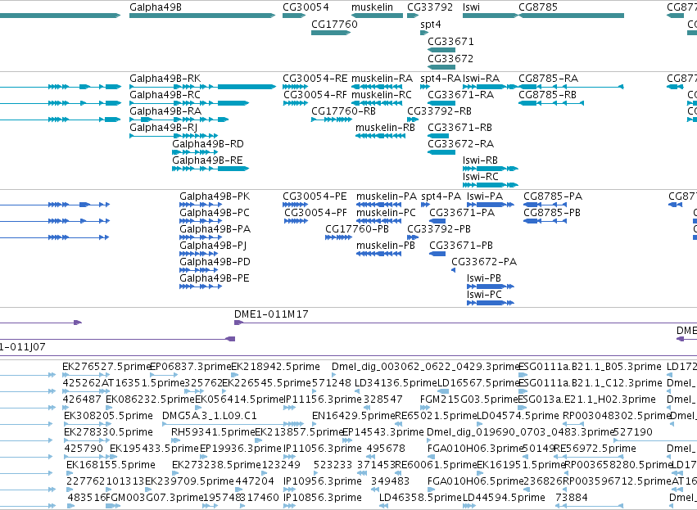The image size is (697, 510).
Task: Click the Galpha49B-RA transcript label
Action: point(165,111)
